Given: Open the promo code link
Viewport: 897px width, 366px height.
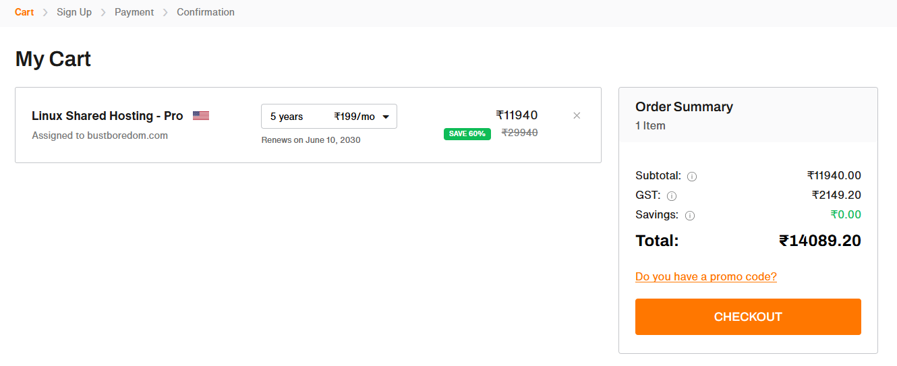Looking at the screenshot, I should 706,276.
